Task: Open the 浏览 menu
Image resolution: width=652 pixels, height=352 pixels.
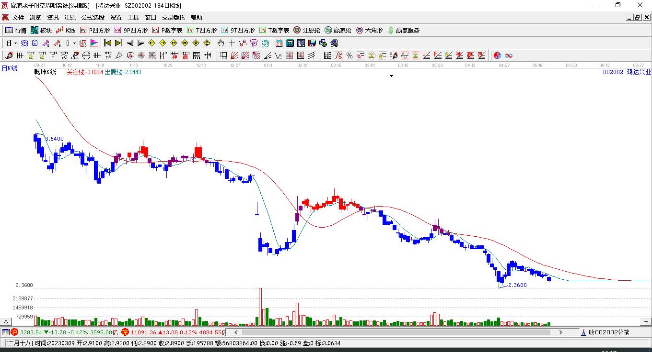Action: [x=35, y=18]
